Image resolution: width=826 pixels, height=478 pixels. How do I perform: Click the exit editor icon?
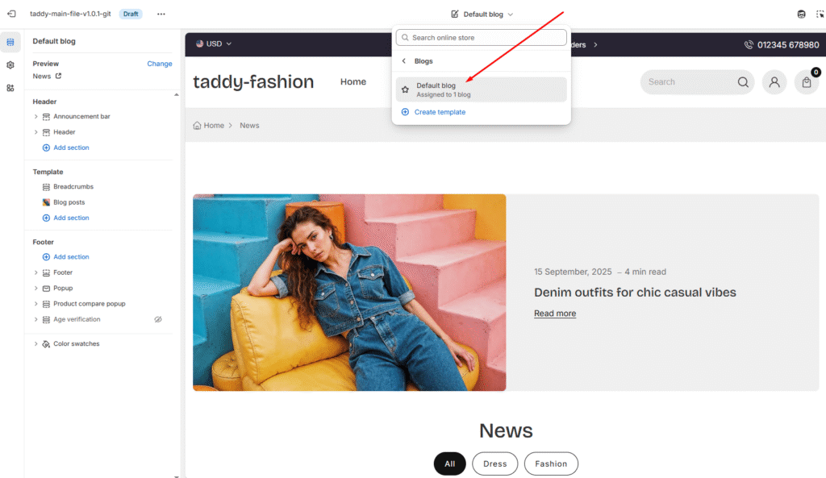tap(11, 14)
